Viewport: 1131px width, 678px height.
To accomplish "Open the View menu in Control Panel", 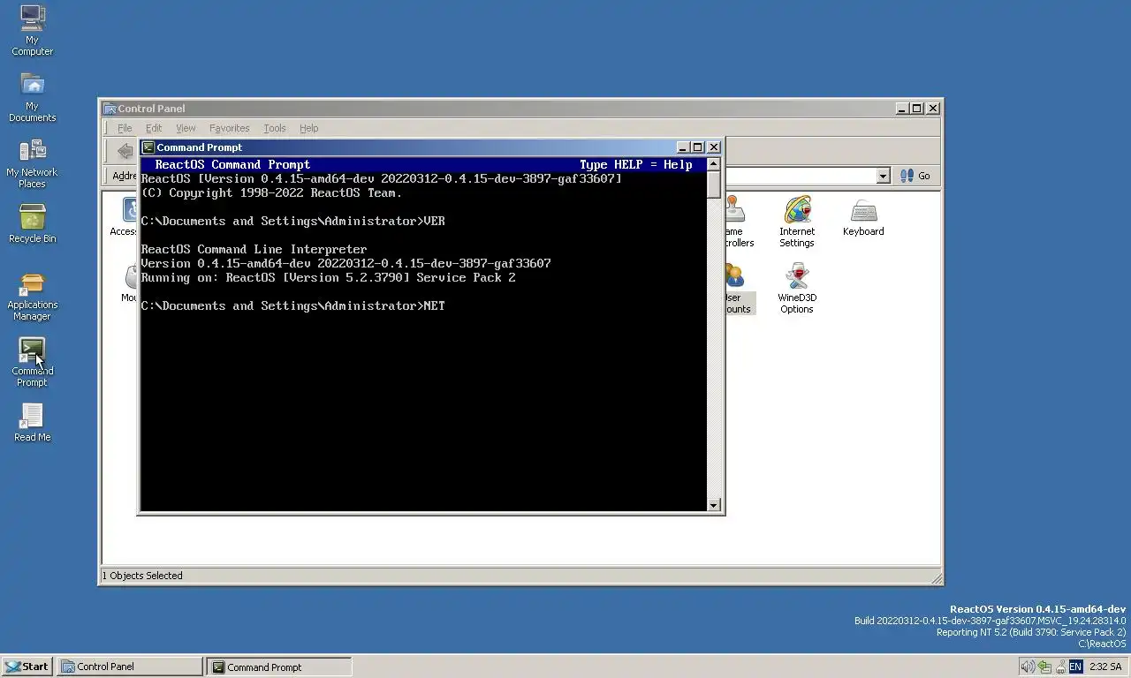I will click(186, 128).
